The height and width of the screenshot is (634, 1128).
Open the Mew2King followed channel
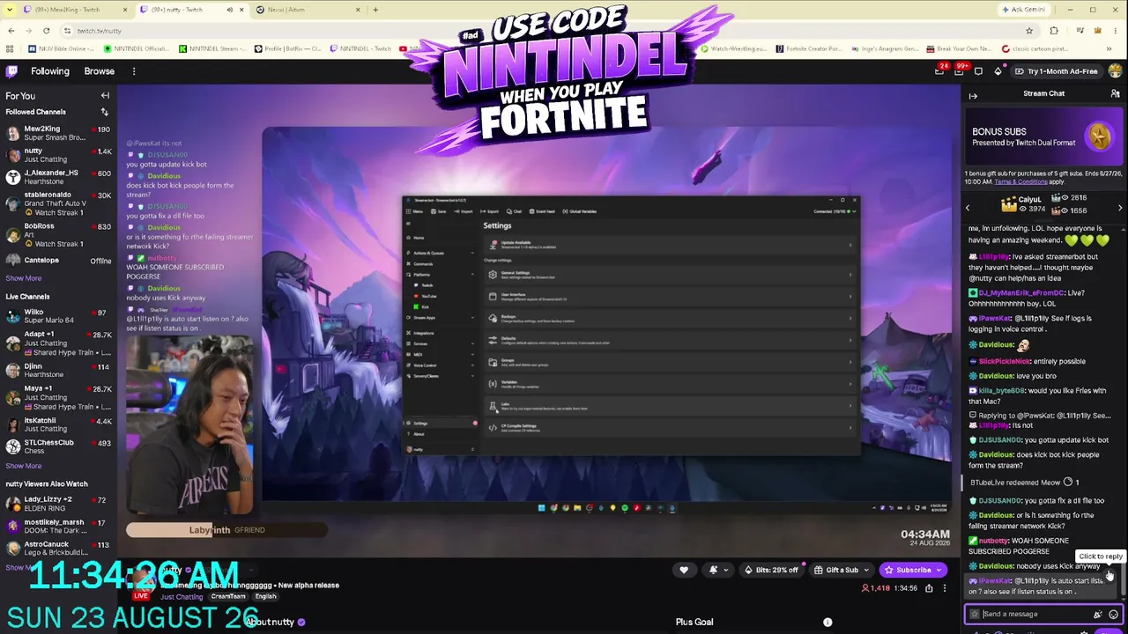[x=58, y=133]
